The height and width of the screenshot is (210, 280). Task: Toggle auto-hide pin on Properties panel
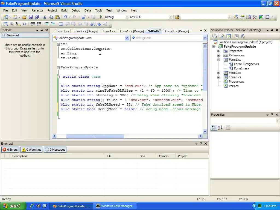[x=272, y=115]
